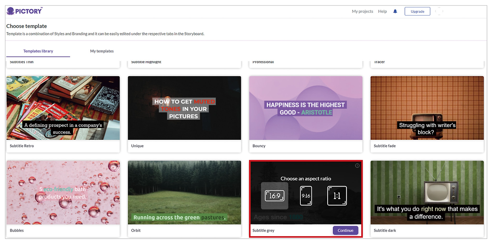Click the 'Tracer' template label
The height and width of the screenshot is (242, 491).
coord(379,62)
